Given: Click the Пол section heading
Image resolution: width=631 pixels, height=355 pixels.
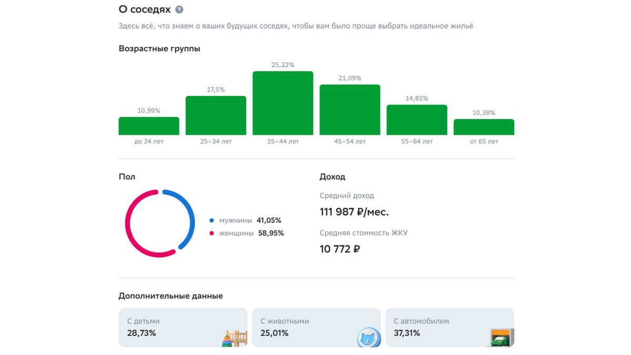Looking at the screenshot, I should (127, 177).
